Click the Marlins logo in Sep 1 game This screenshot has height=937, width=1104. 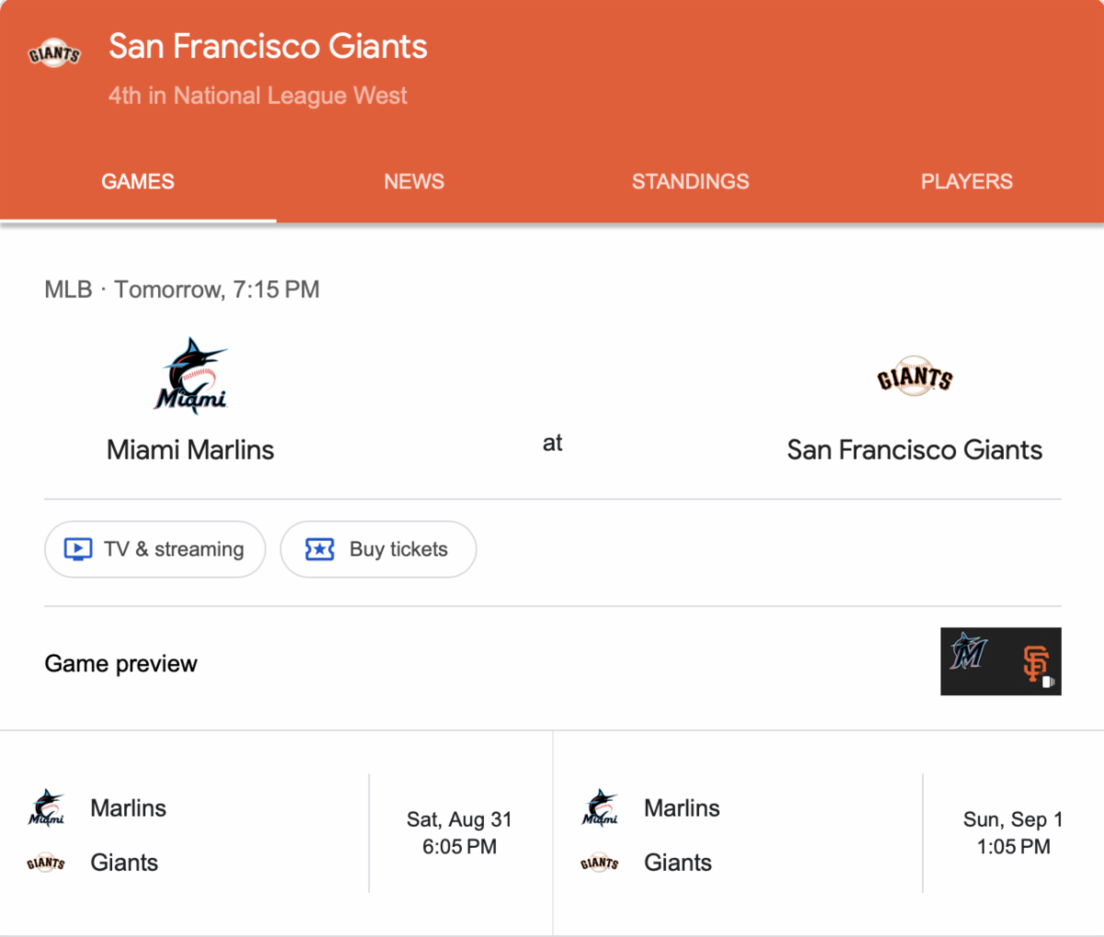[600, 807]
